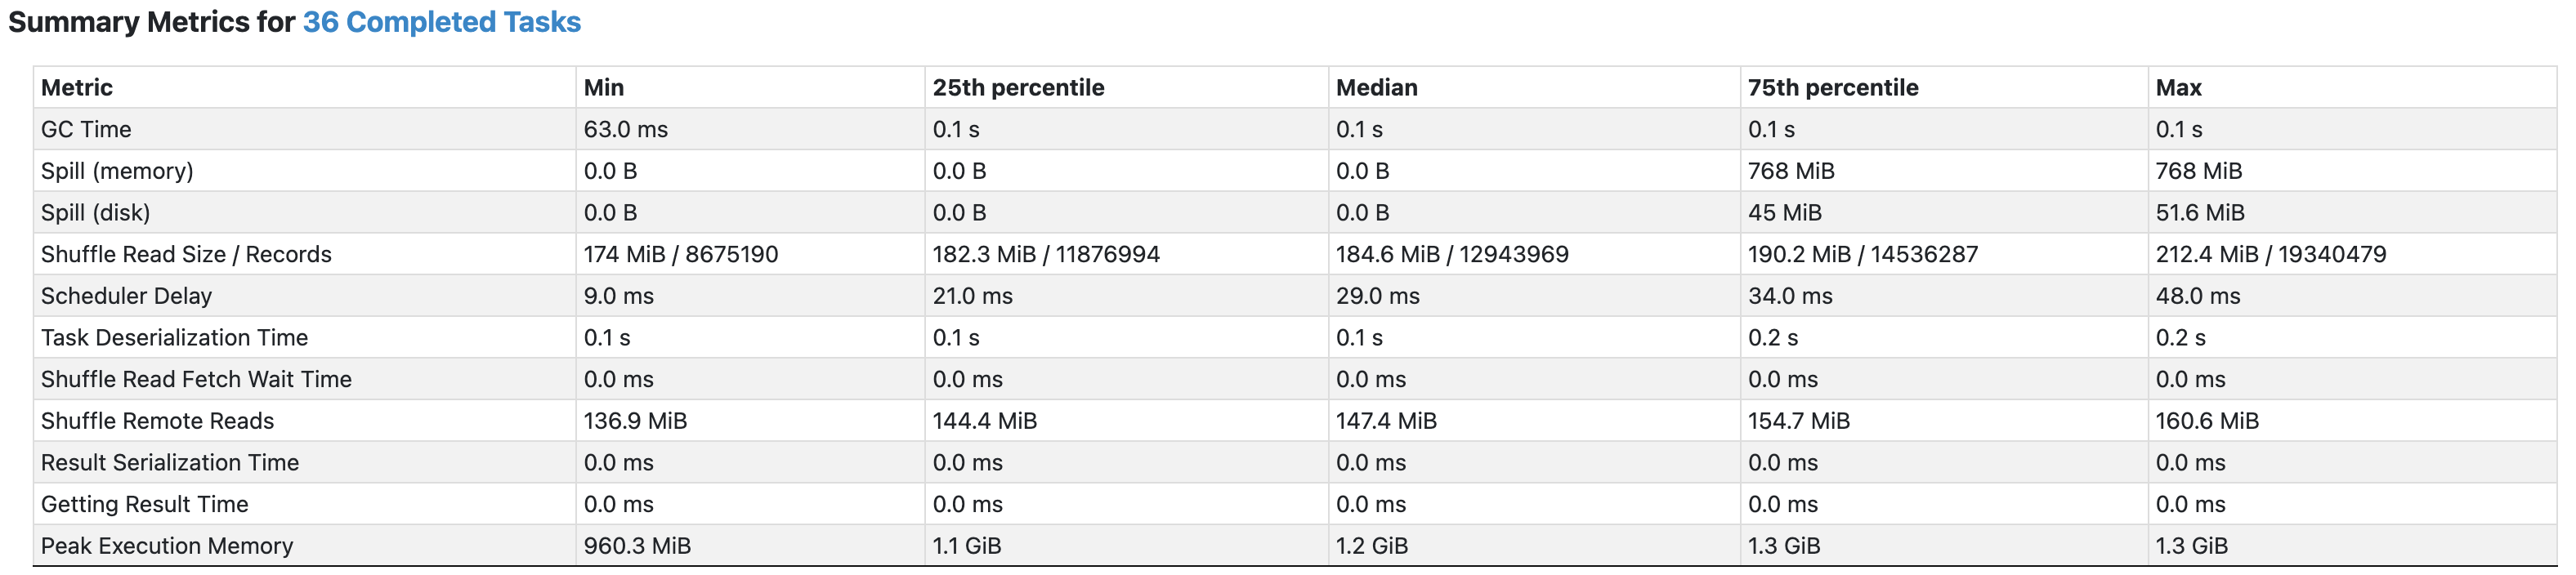This screenshot has width=2576, height=575.
Task: Select the Spill (disk) row label
Action: coord(95,213)
